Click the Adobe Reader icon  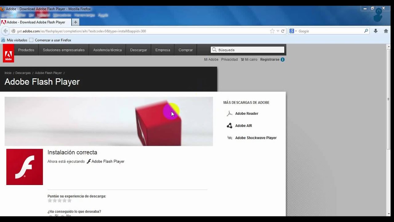(230, 113)
